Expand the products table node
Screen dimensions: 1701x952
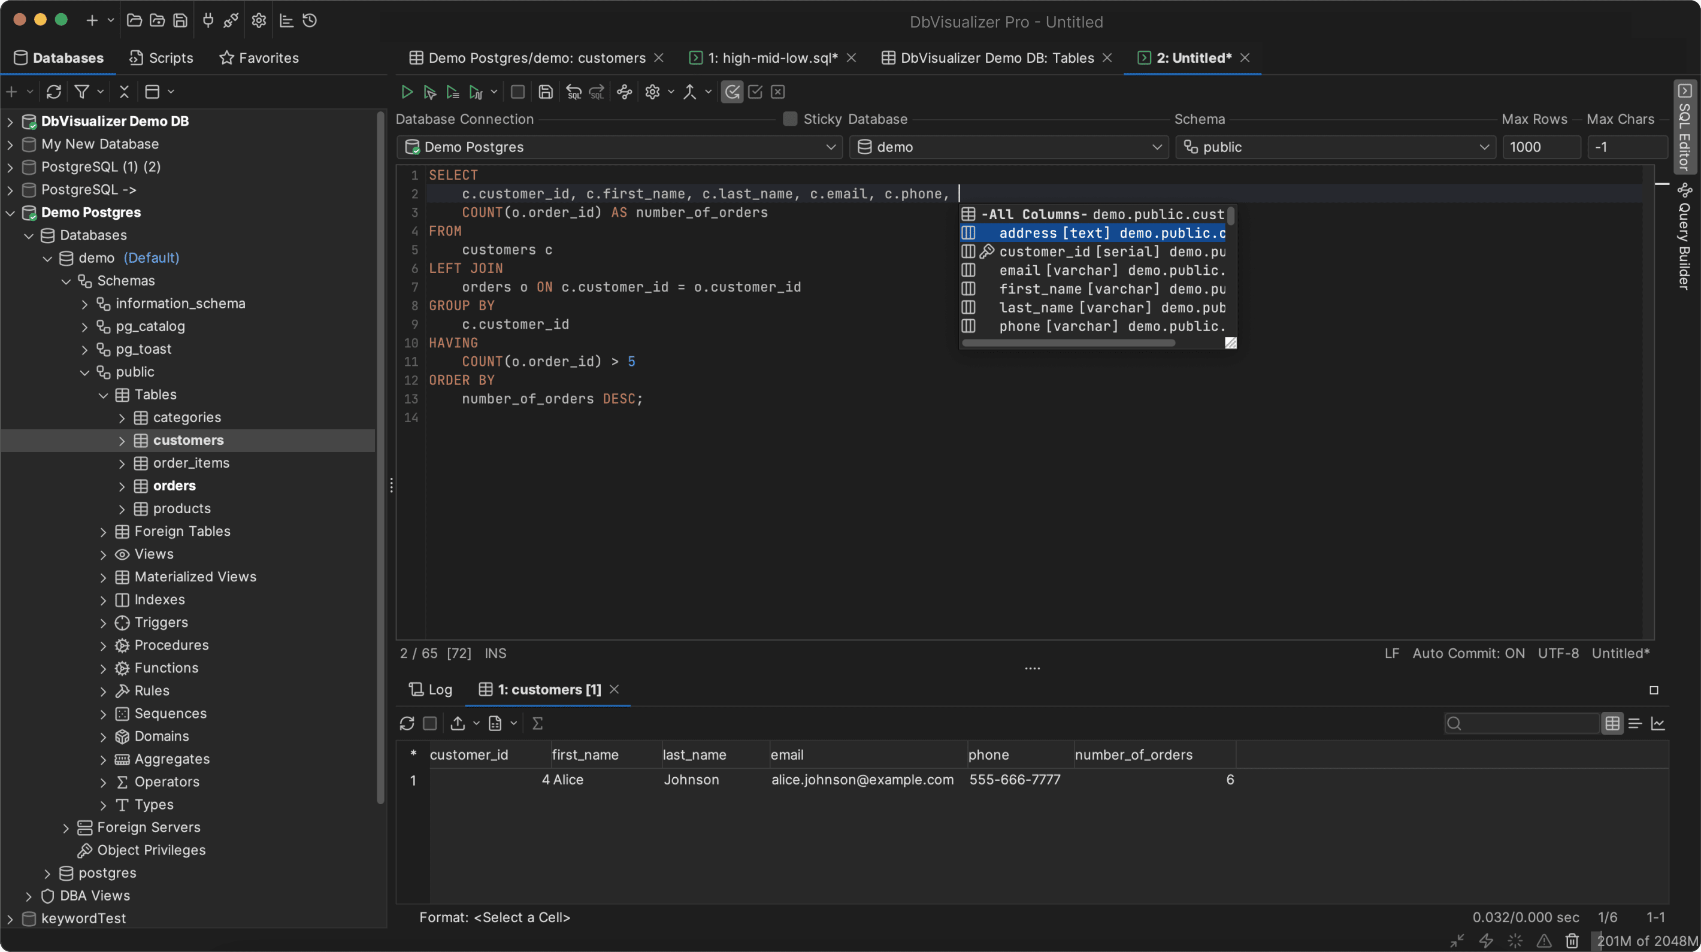(122, 508)
